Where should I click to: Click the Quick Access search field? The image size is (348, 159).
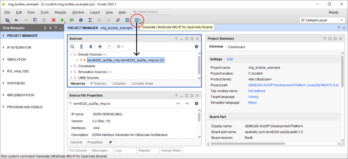click(x=152, y=12)
